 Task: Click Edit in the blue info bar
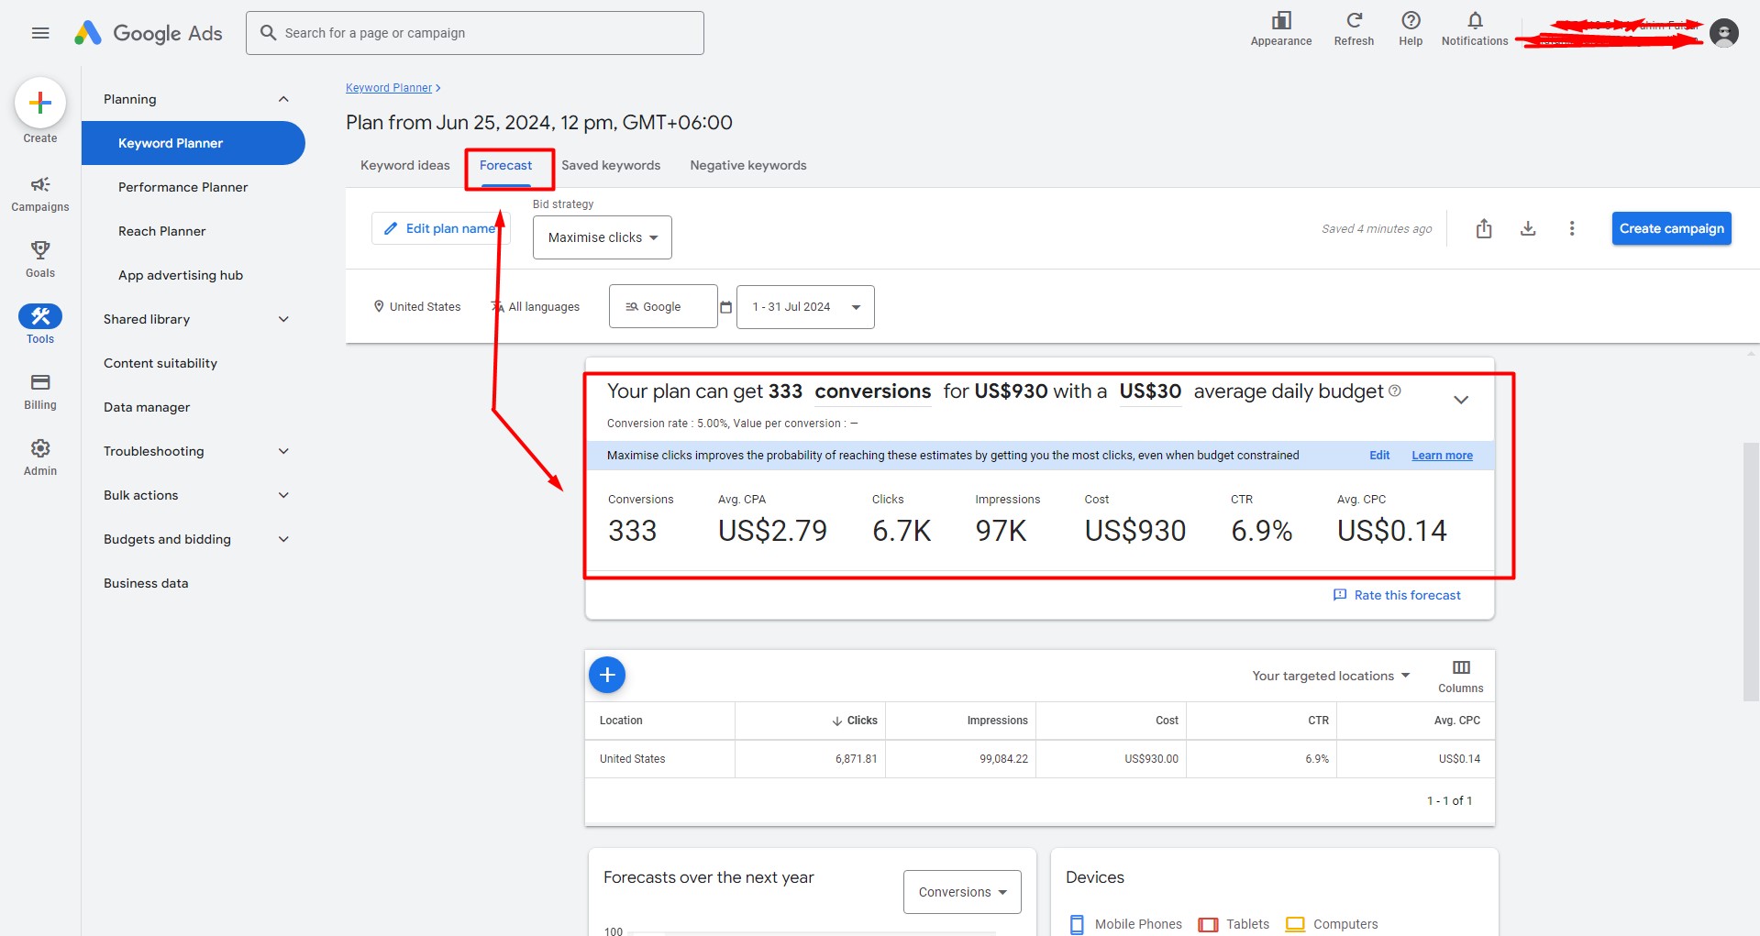(1379, 455)
